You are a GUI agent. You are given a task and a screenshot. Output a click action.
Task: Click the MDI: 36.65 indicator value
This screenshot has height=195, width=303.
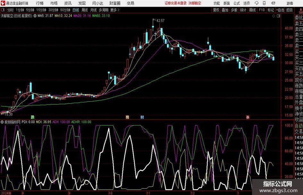click(44, 122)
